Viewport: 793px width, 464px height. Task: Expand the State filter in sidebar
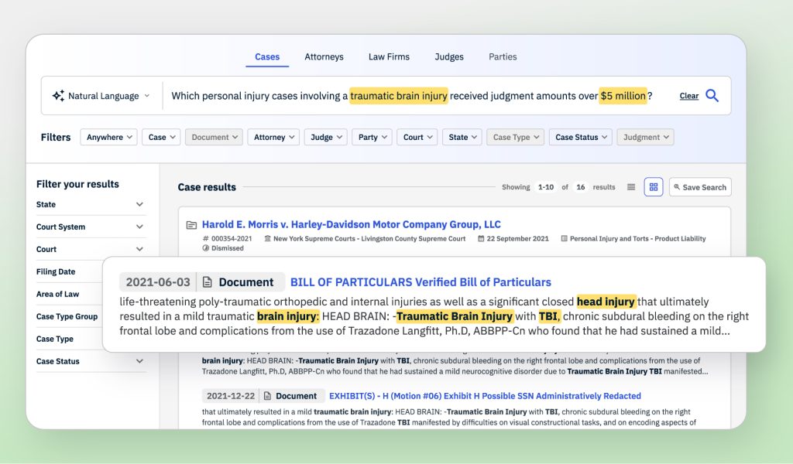point(139,205)
